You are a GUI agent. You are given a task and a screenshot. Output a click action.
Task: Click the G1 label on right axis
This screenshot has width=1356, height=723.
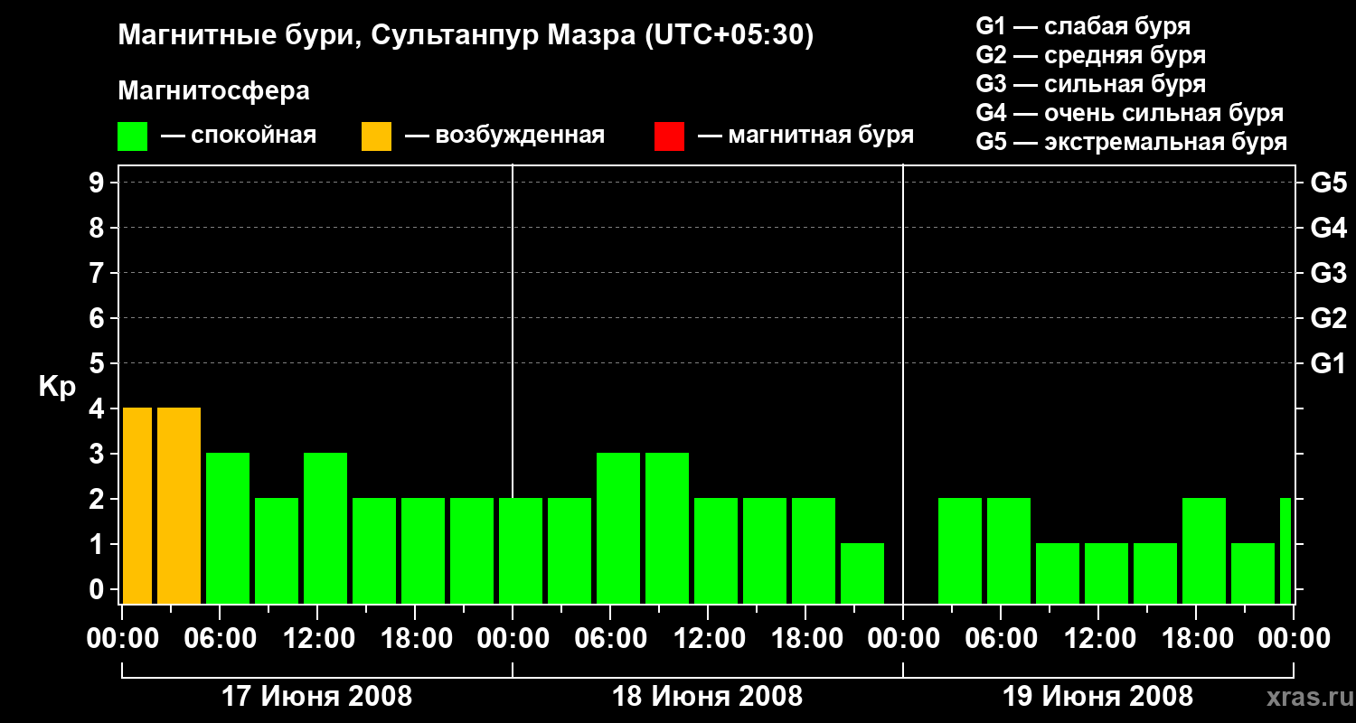(1329, 363)
